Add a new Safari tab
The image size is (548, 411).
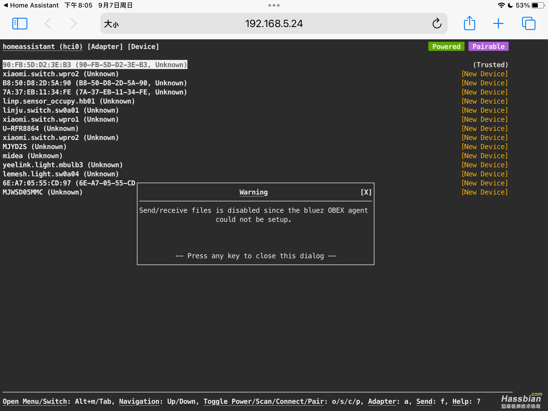tap(498, 24)
